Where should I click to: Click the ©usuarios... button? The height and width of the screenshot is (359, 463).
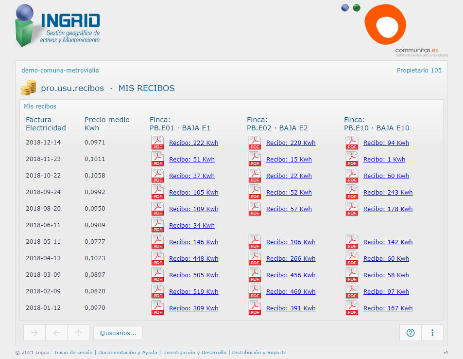118,333
